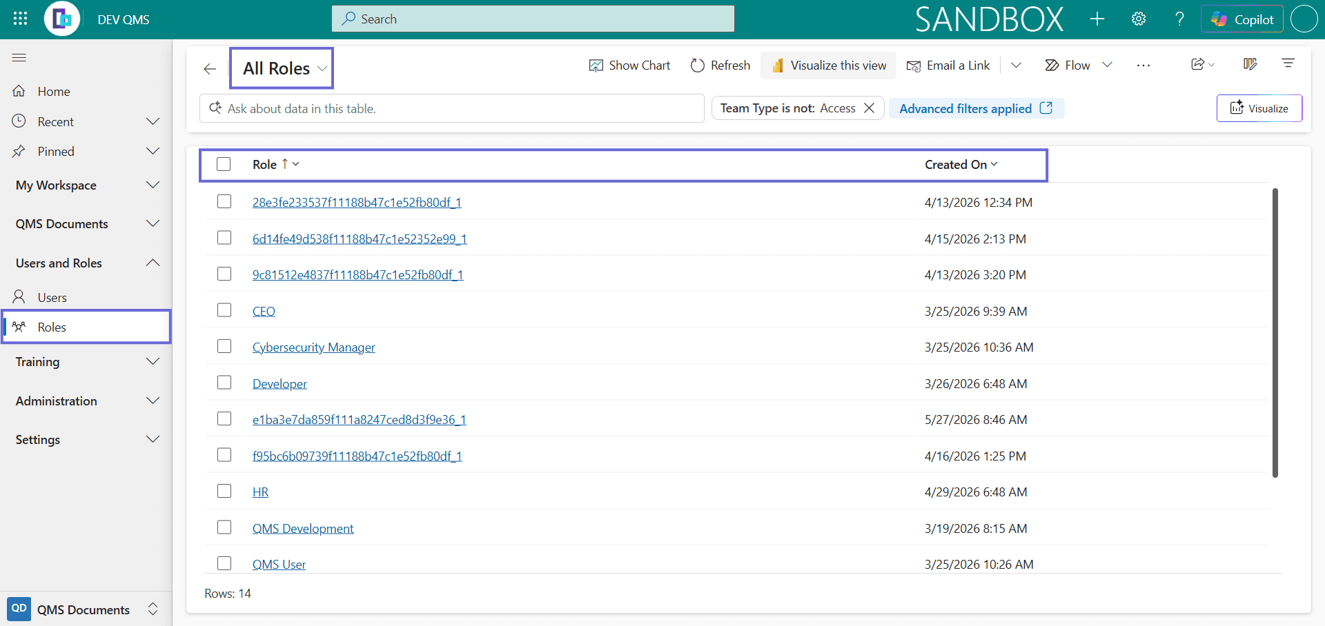Open the Cybersecurity Manager role link
This screenshot has width=1325, height=626.
pyautogui.click(x=314, y=347)
